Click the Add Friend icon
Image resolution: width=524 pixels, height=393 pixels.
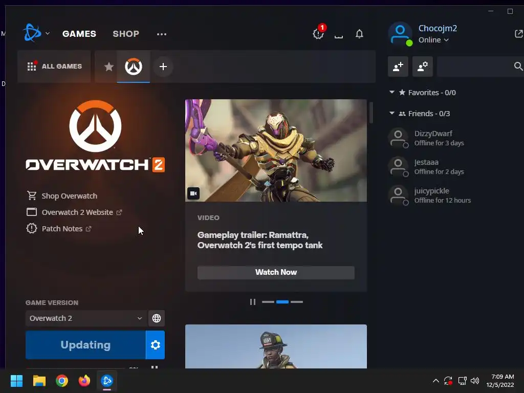point(398,67)
